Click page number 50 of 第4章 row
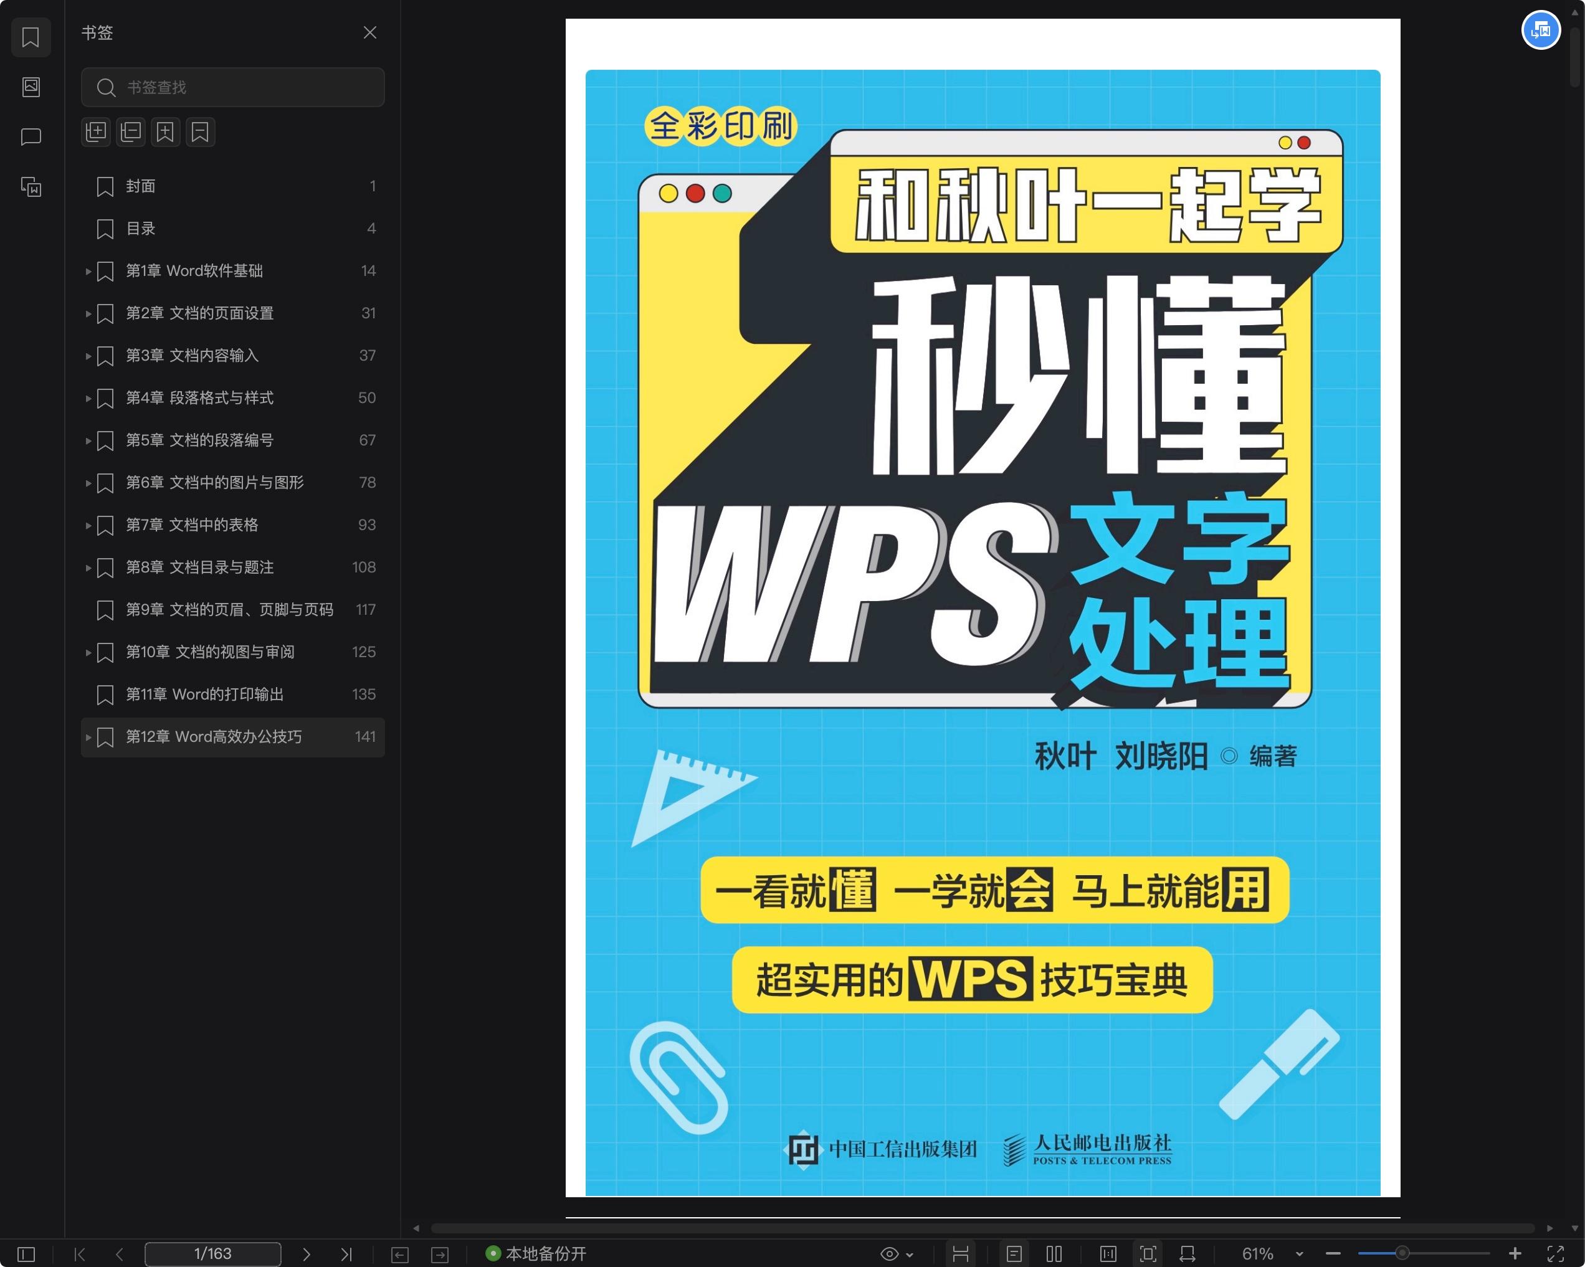 (367, 397)
